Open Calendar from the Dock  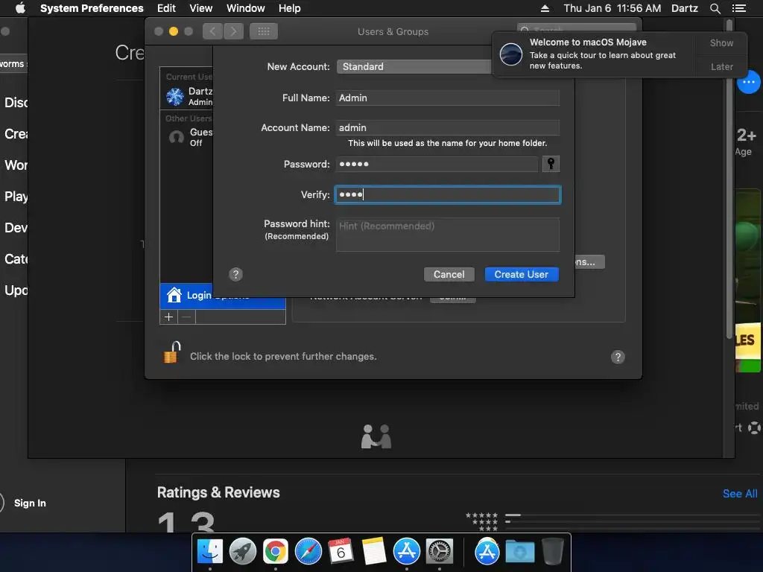coord(341,552)
